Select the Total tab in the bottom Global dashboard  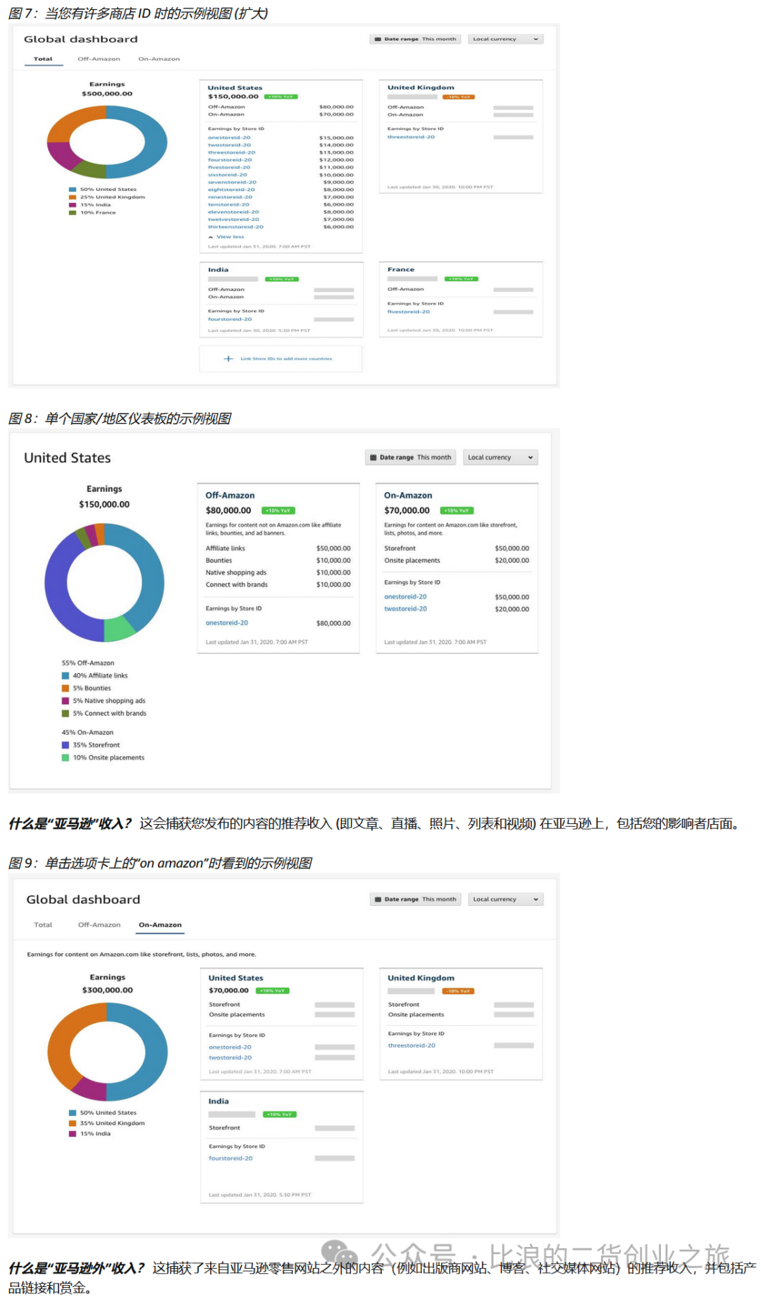(x=43, y=925)
